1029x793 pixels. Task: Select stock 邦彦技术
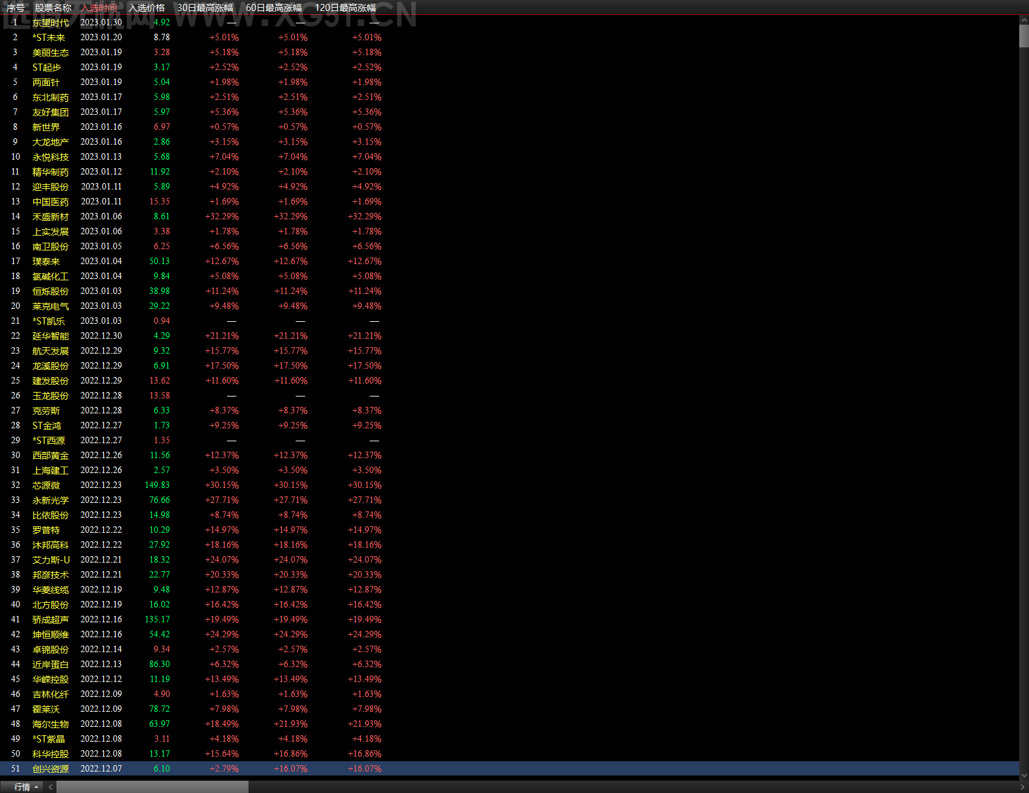pos(51,575)
